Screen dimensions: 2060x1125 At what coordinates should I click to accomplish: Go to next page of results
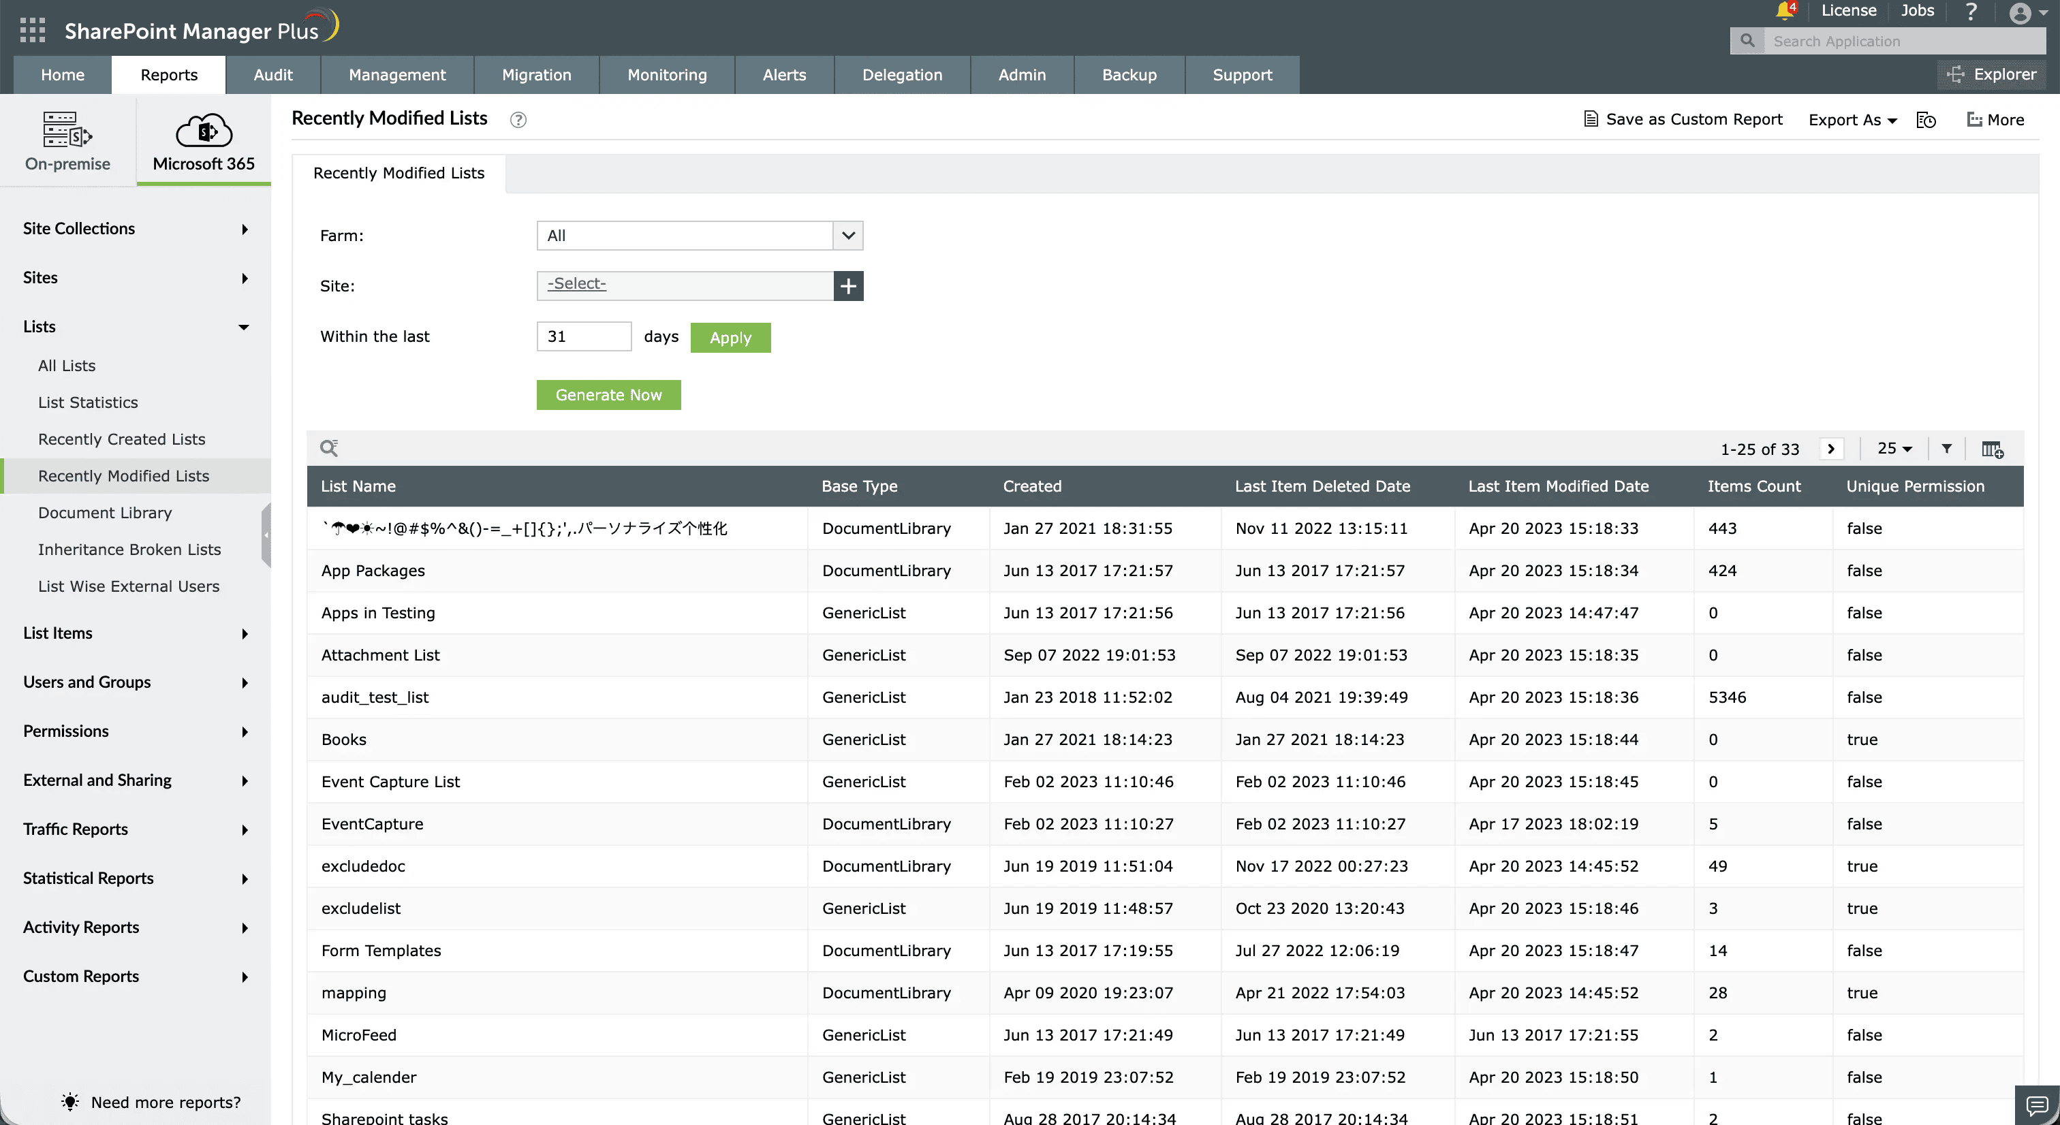point(1831,449)
